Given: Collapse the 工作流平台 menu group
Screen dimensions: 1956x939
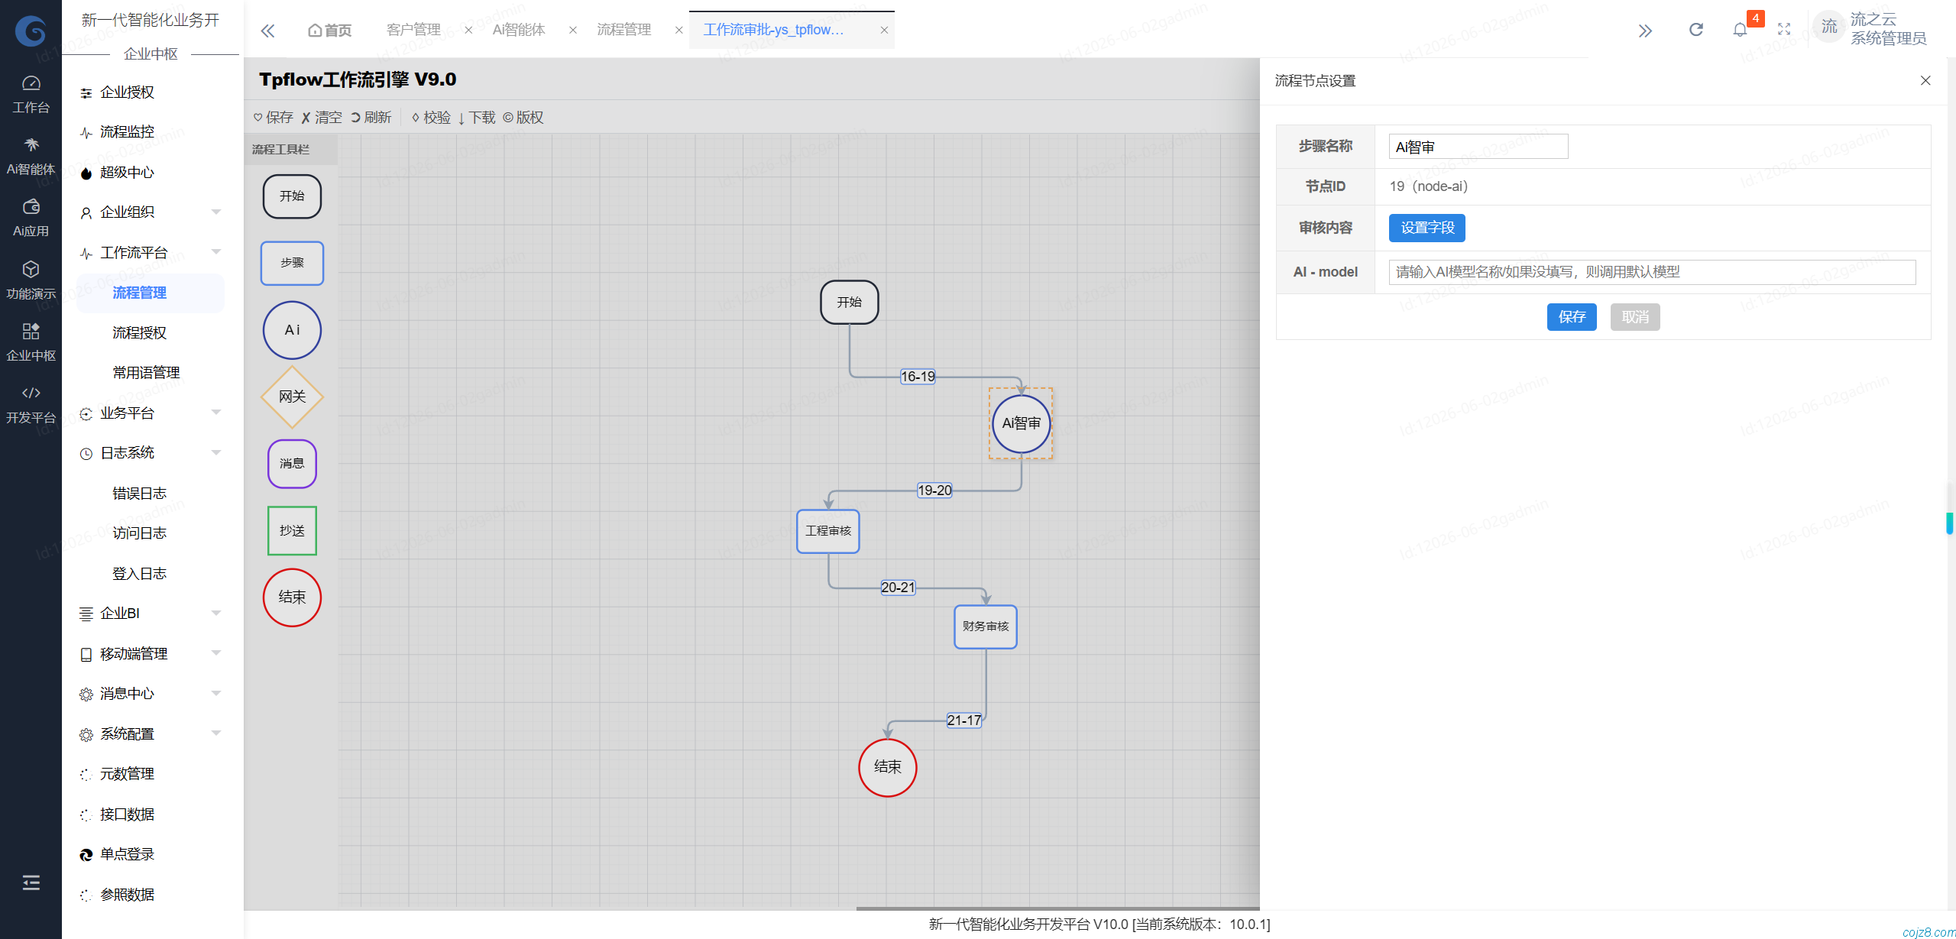Looking at the screenshot, I should (x=151, y=252).
